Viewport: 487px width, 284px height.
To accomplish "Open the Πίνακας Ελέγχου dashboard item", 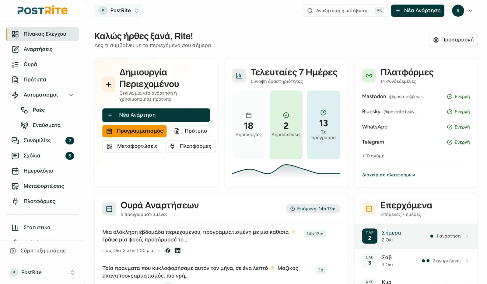I will pos(42,34).
